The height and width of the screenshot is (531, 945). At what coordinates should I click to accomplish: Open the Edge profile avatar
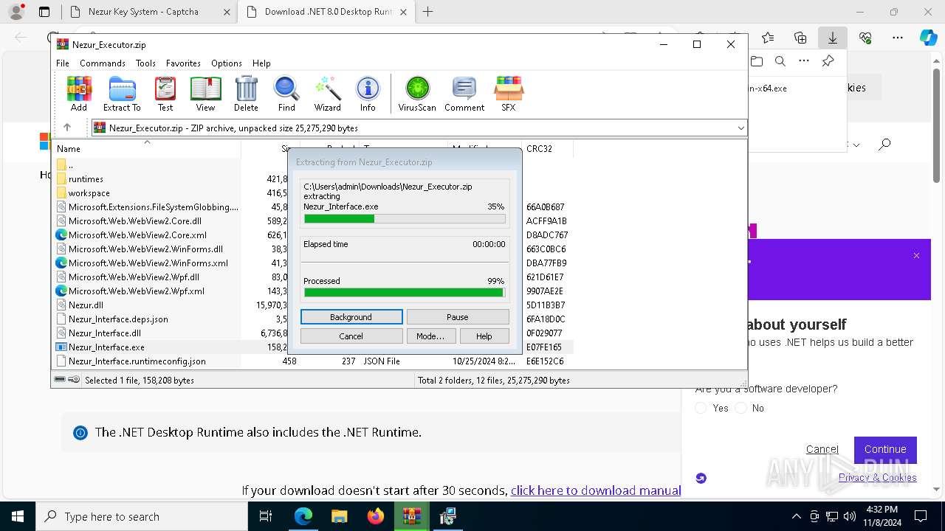point(16,12)
